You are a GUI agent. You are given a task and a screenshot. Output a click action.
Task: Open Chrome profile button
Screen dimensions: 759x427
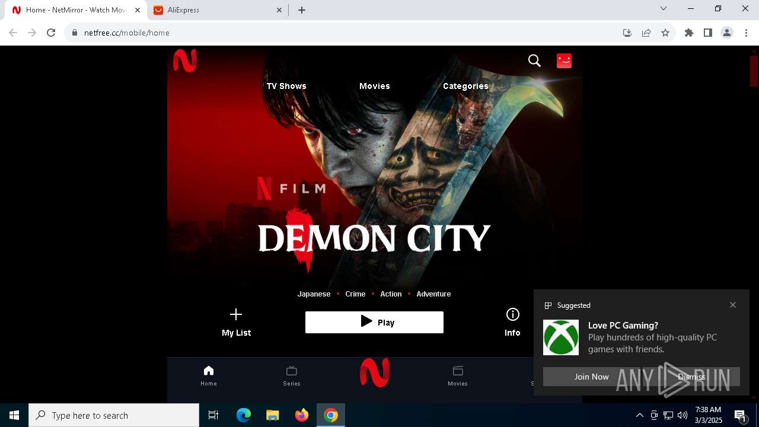[x=727, y=33]
